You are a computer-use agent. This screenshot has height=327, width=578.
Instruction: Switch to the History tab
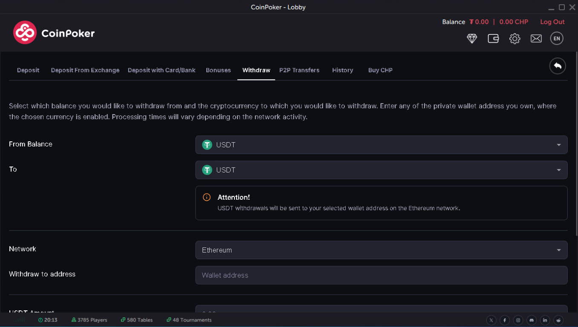coord(343,70)
